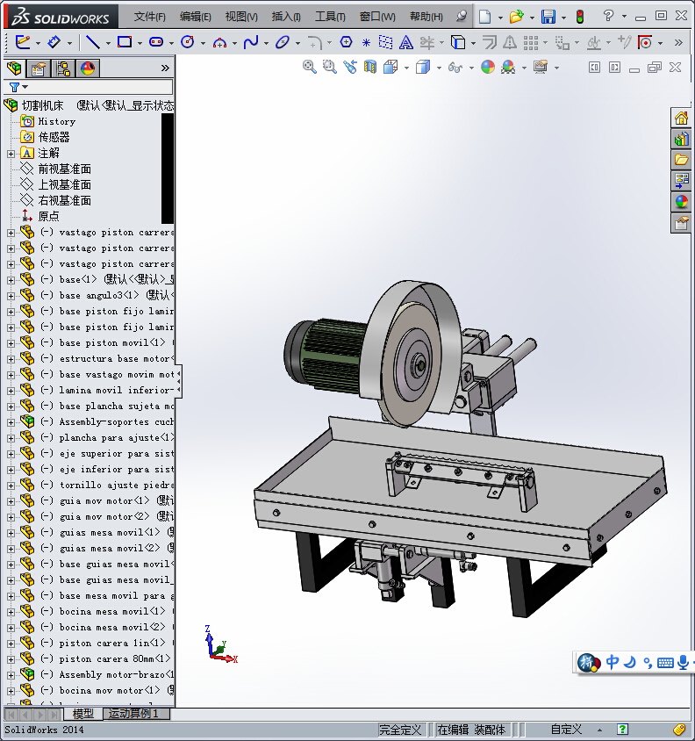Toggle the IME punctuation mode button
This screenshot has width=695, height=741.
coord(648,663)
